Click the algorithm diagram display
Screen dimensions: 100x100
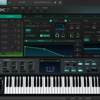pos(50,67)
